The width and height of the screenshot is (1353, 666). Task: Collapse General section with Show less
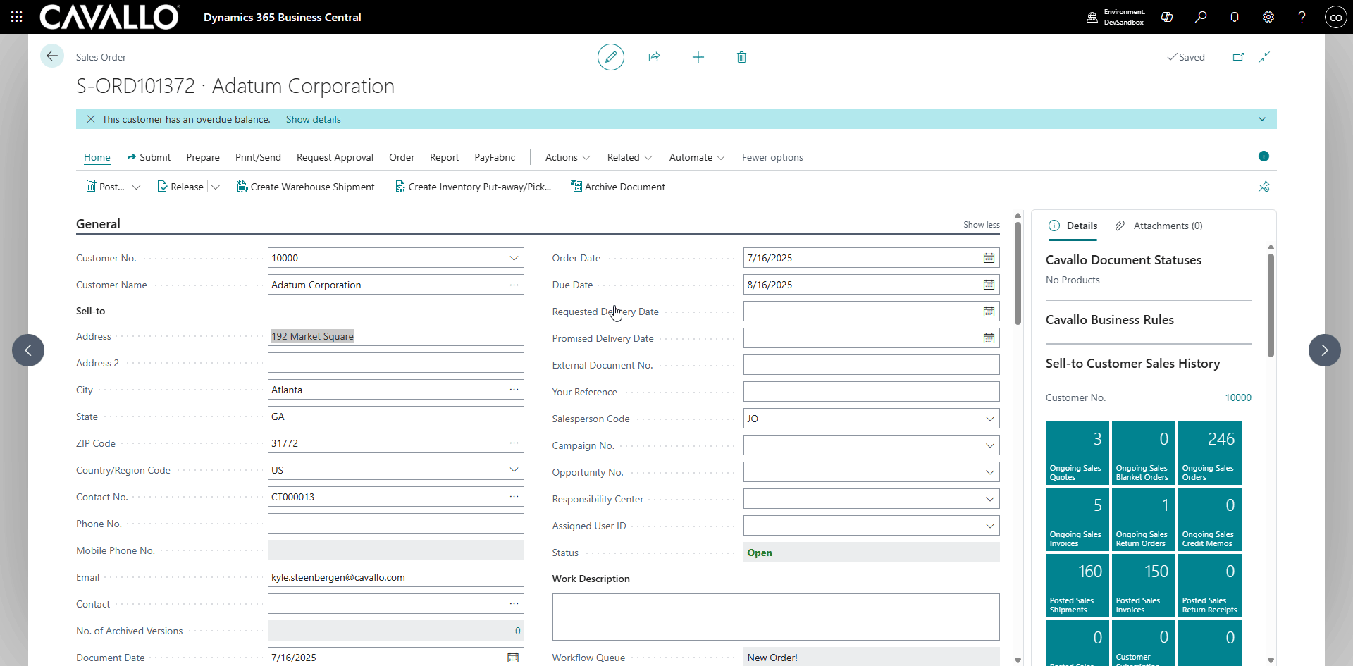[981, 225]
